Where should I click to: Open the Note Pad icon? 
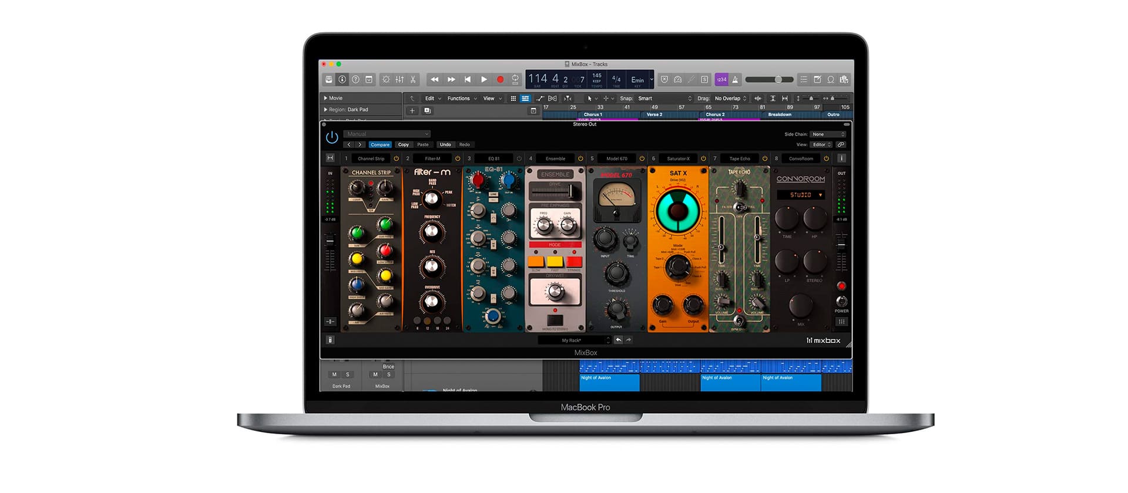pos(817,79)
